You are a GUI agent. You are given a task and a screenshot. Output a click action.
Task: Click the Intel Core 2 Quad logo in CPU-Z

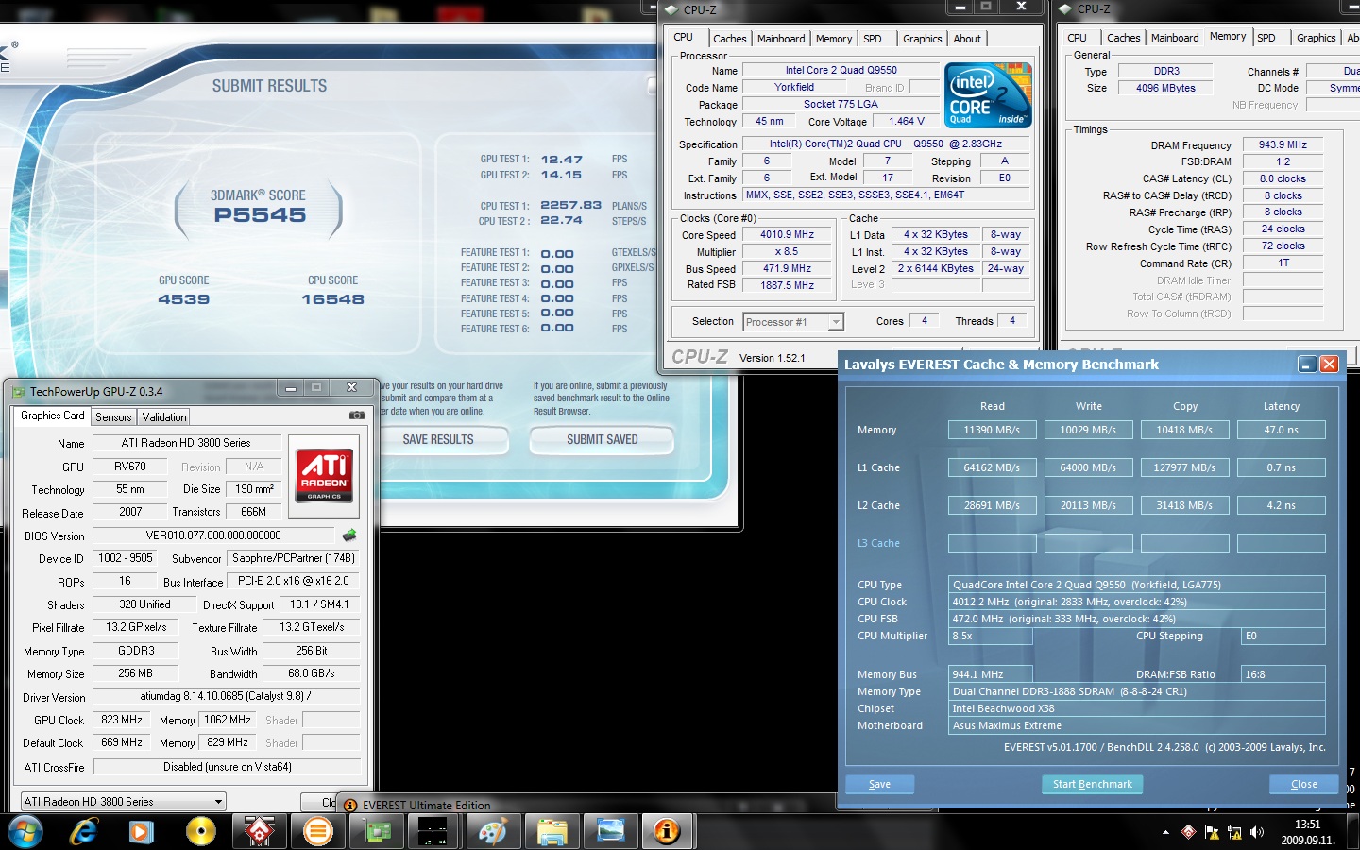pos(988,95)
